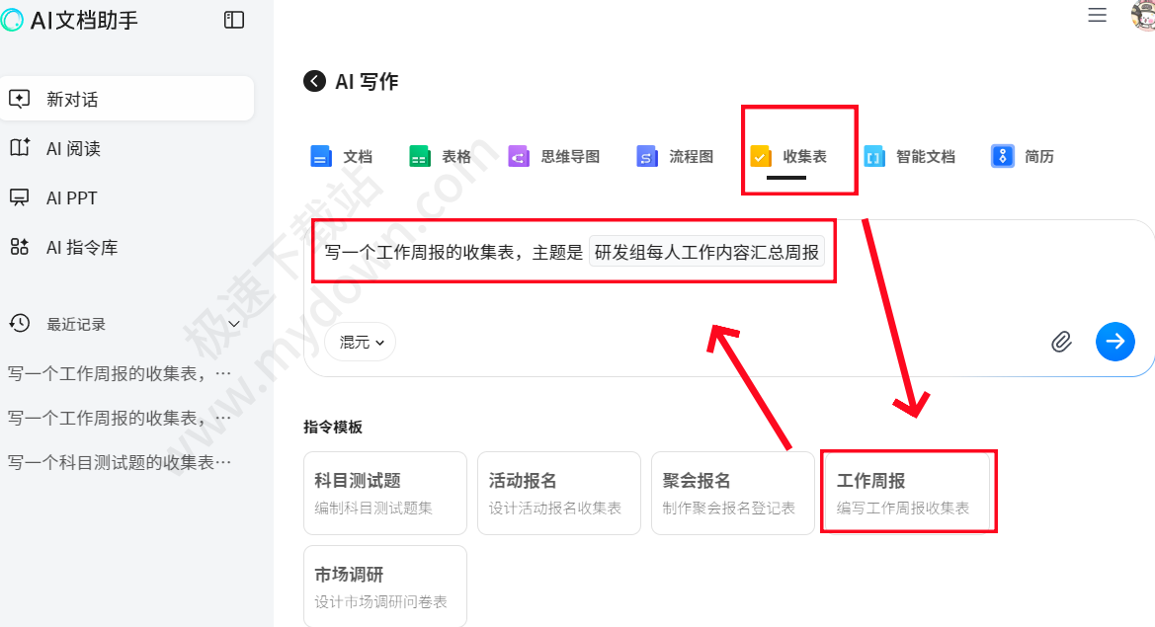Click the 最近记录 label
The width and height of the screenshot is (1155, 627).
pos(76,324)
